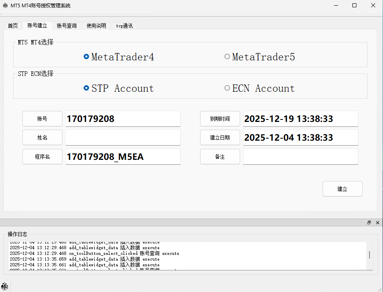
Task: Click the log entry timestamped 13:13:35.661
Action: (85, 265)
